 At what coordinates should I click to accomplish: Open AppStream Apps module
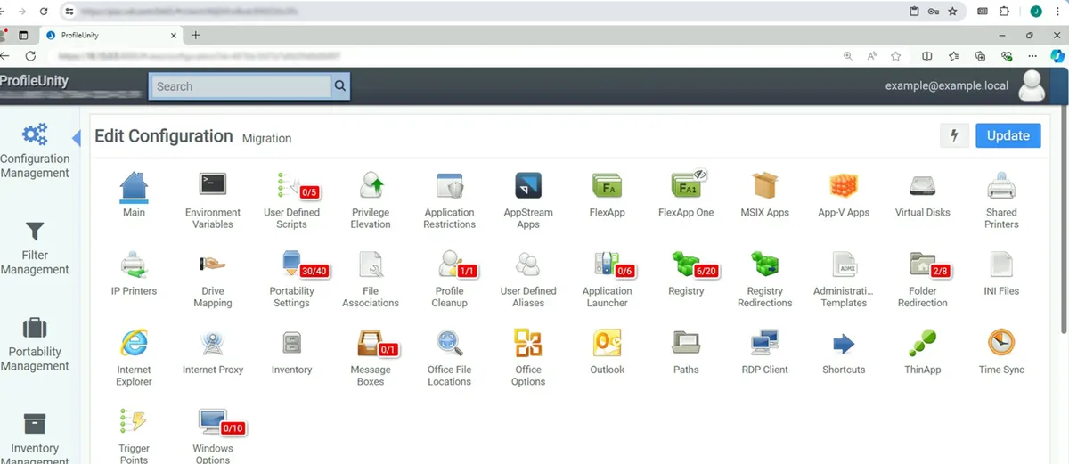528,200
